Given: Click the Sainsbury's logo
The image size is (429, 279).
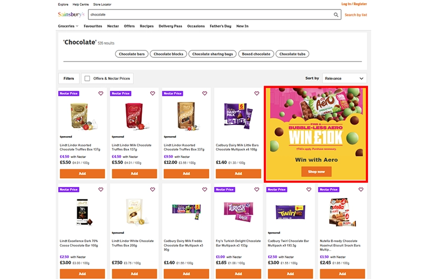Looking at the screenshot, I should click(x=71, y=15).
